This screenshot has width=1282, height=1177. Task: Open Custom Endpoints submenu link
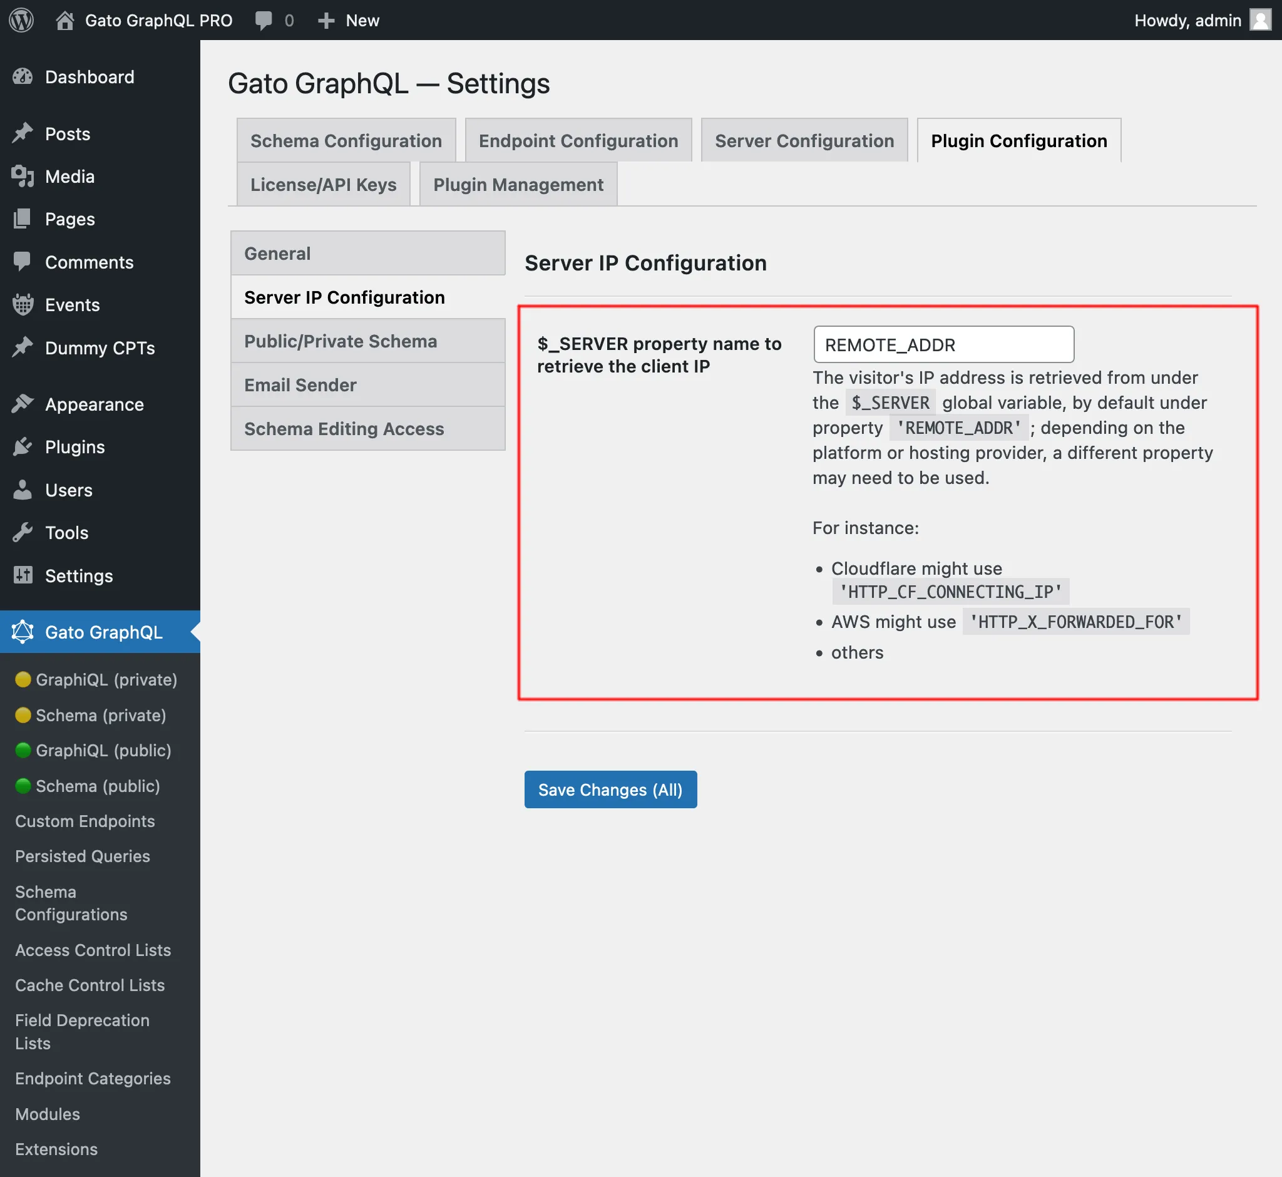pos(85,821)
